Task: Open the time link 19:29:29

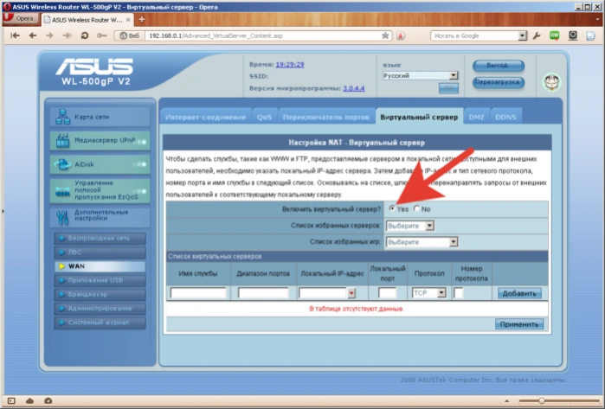Action: pos(290,64)
